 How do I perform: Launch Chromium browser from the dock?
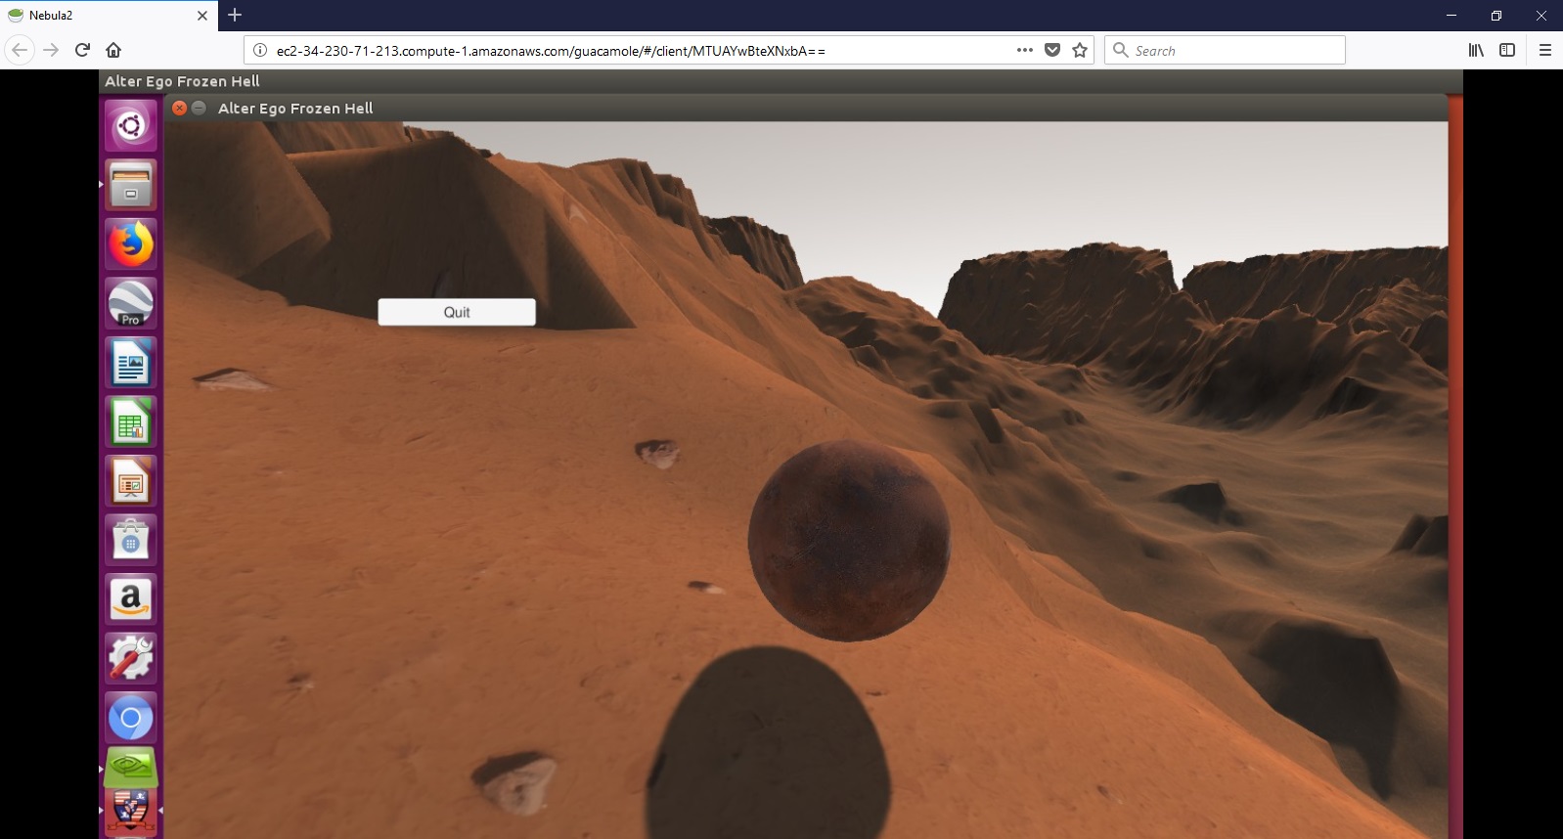pos(131,718)
